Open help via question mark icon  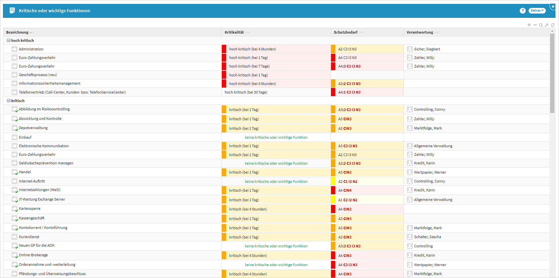pos(522,11)
